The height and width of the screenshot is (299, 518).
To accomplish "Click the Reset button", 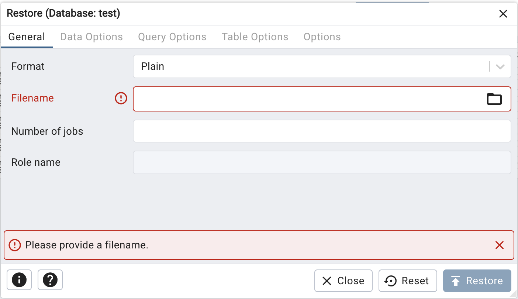I will (408, 281).
